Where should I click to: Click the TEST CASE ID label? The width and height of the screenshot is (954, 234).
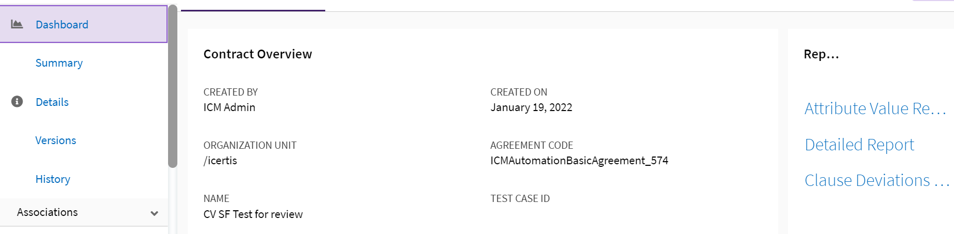(x=520, y=199)
